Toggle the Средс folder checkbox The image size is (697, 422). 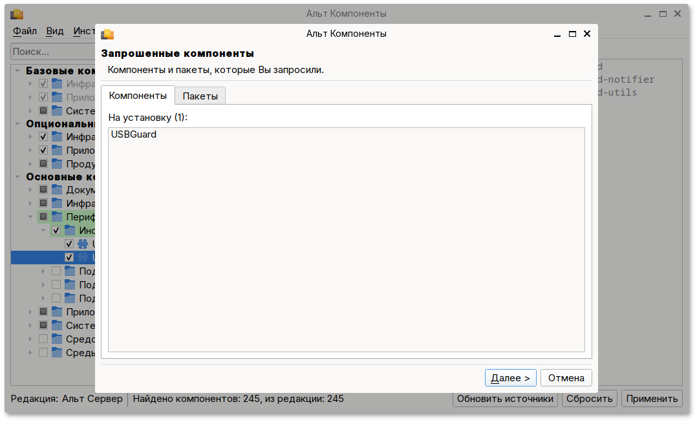coord(43,339)
